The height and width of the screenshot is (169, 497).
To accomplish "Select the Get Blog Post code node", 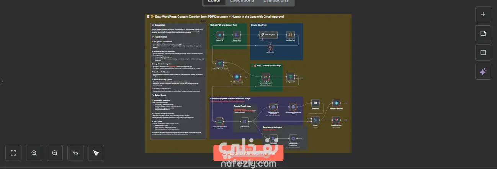I will (290, 35).
